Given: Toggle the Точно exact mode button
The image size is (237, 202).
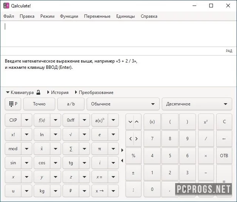Looking at the screenshot, I should click(39, 104).
